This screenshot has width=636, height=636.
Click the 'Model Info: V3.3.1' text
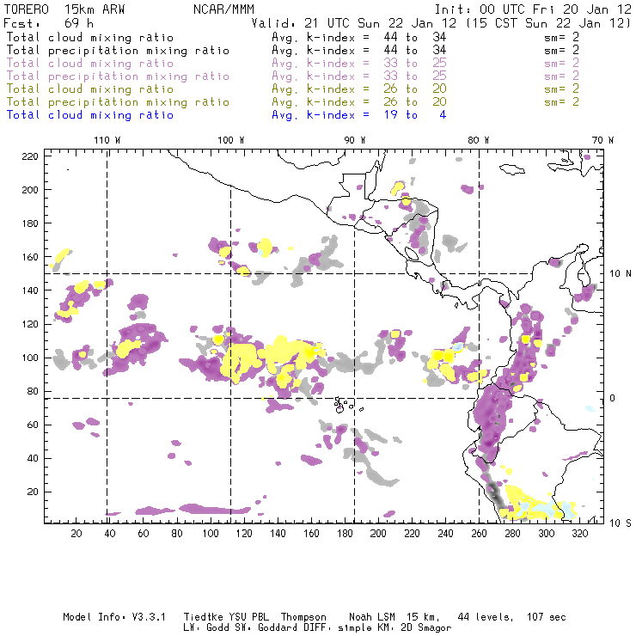click(114, 617)
